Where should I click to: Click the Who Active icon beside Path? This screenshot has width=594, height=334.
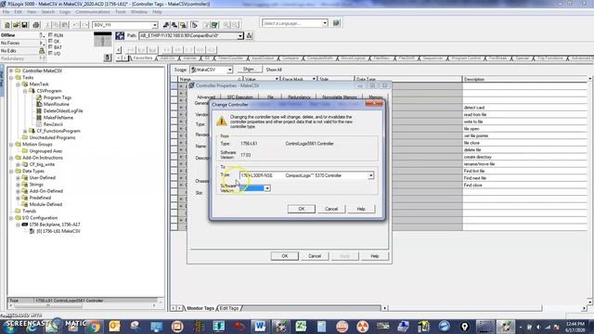tap(120, 35)
